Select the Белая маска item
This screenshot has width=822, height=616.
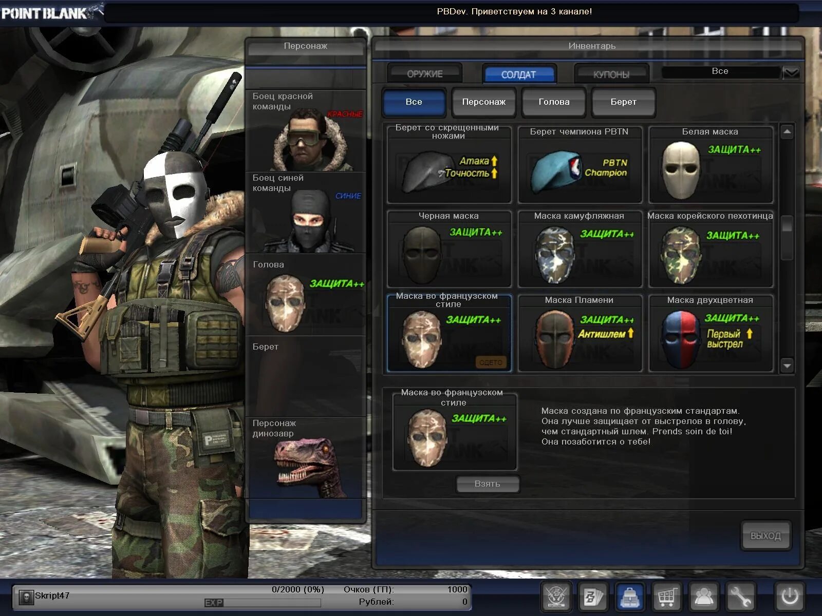[x=711, y=164]
